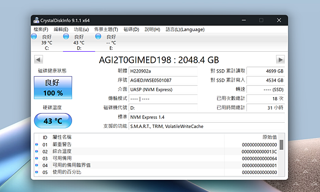320x192 pixels.
Task: Click the interface field UASP (NVM Express)
Action: (x=163, y=90)
